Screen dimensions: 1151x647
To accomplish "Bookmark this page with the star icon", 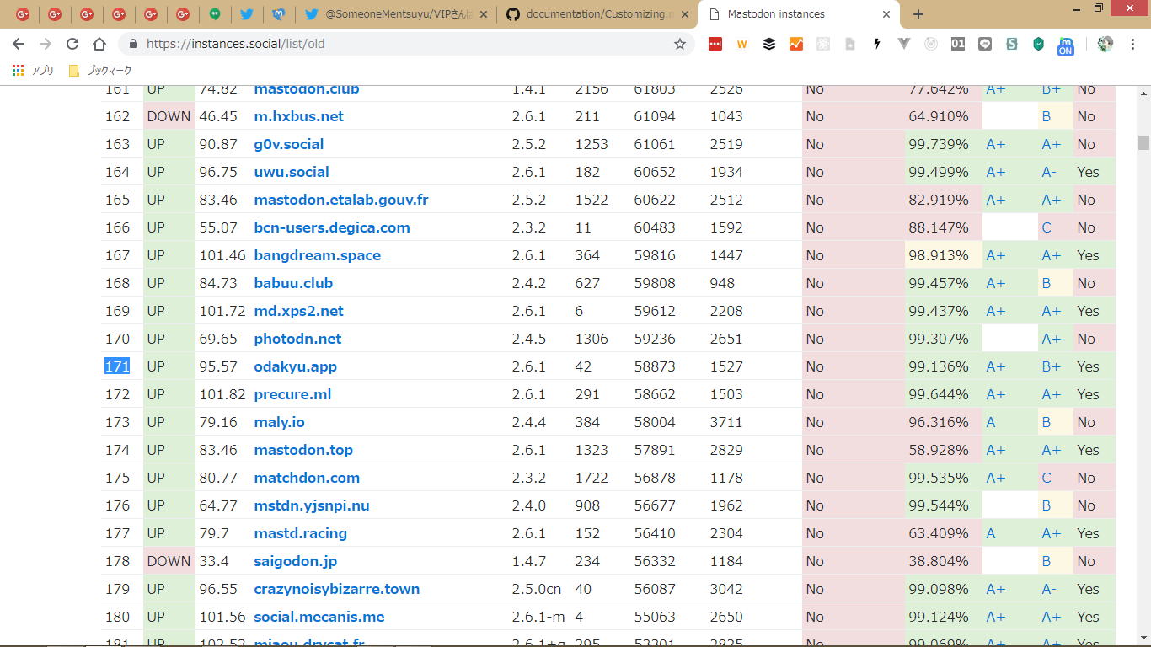I will (x=679, y=44).
